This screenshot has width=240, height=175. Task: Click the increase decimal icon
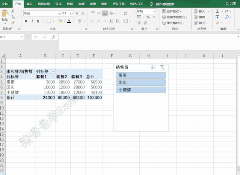pyautogui.click(x=139, y=23)
